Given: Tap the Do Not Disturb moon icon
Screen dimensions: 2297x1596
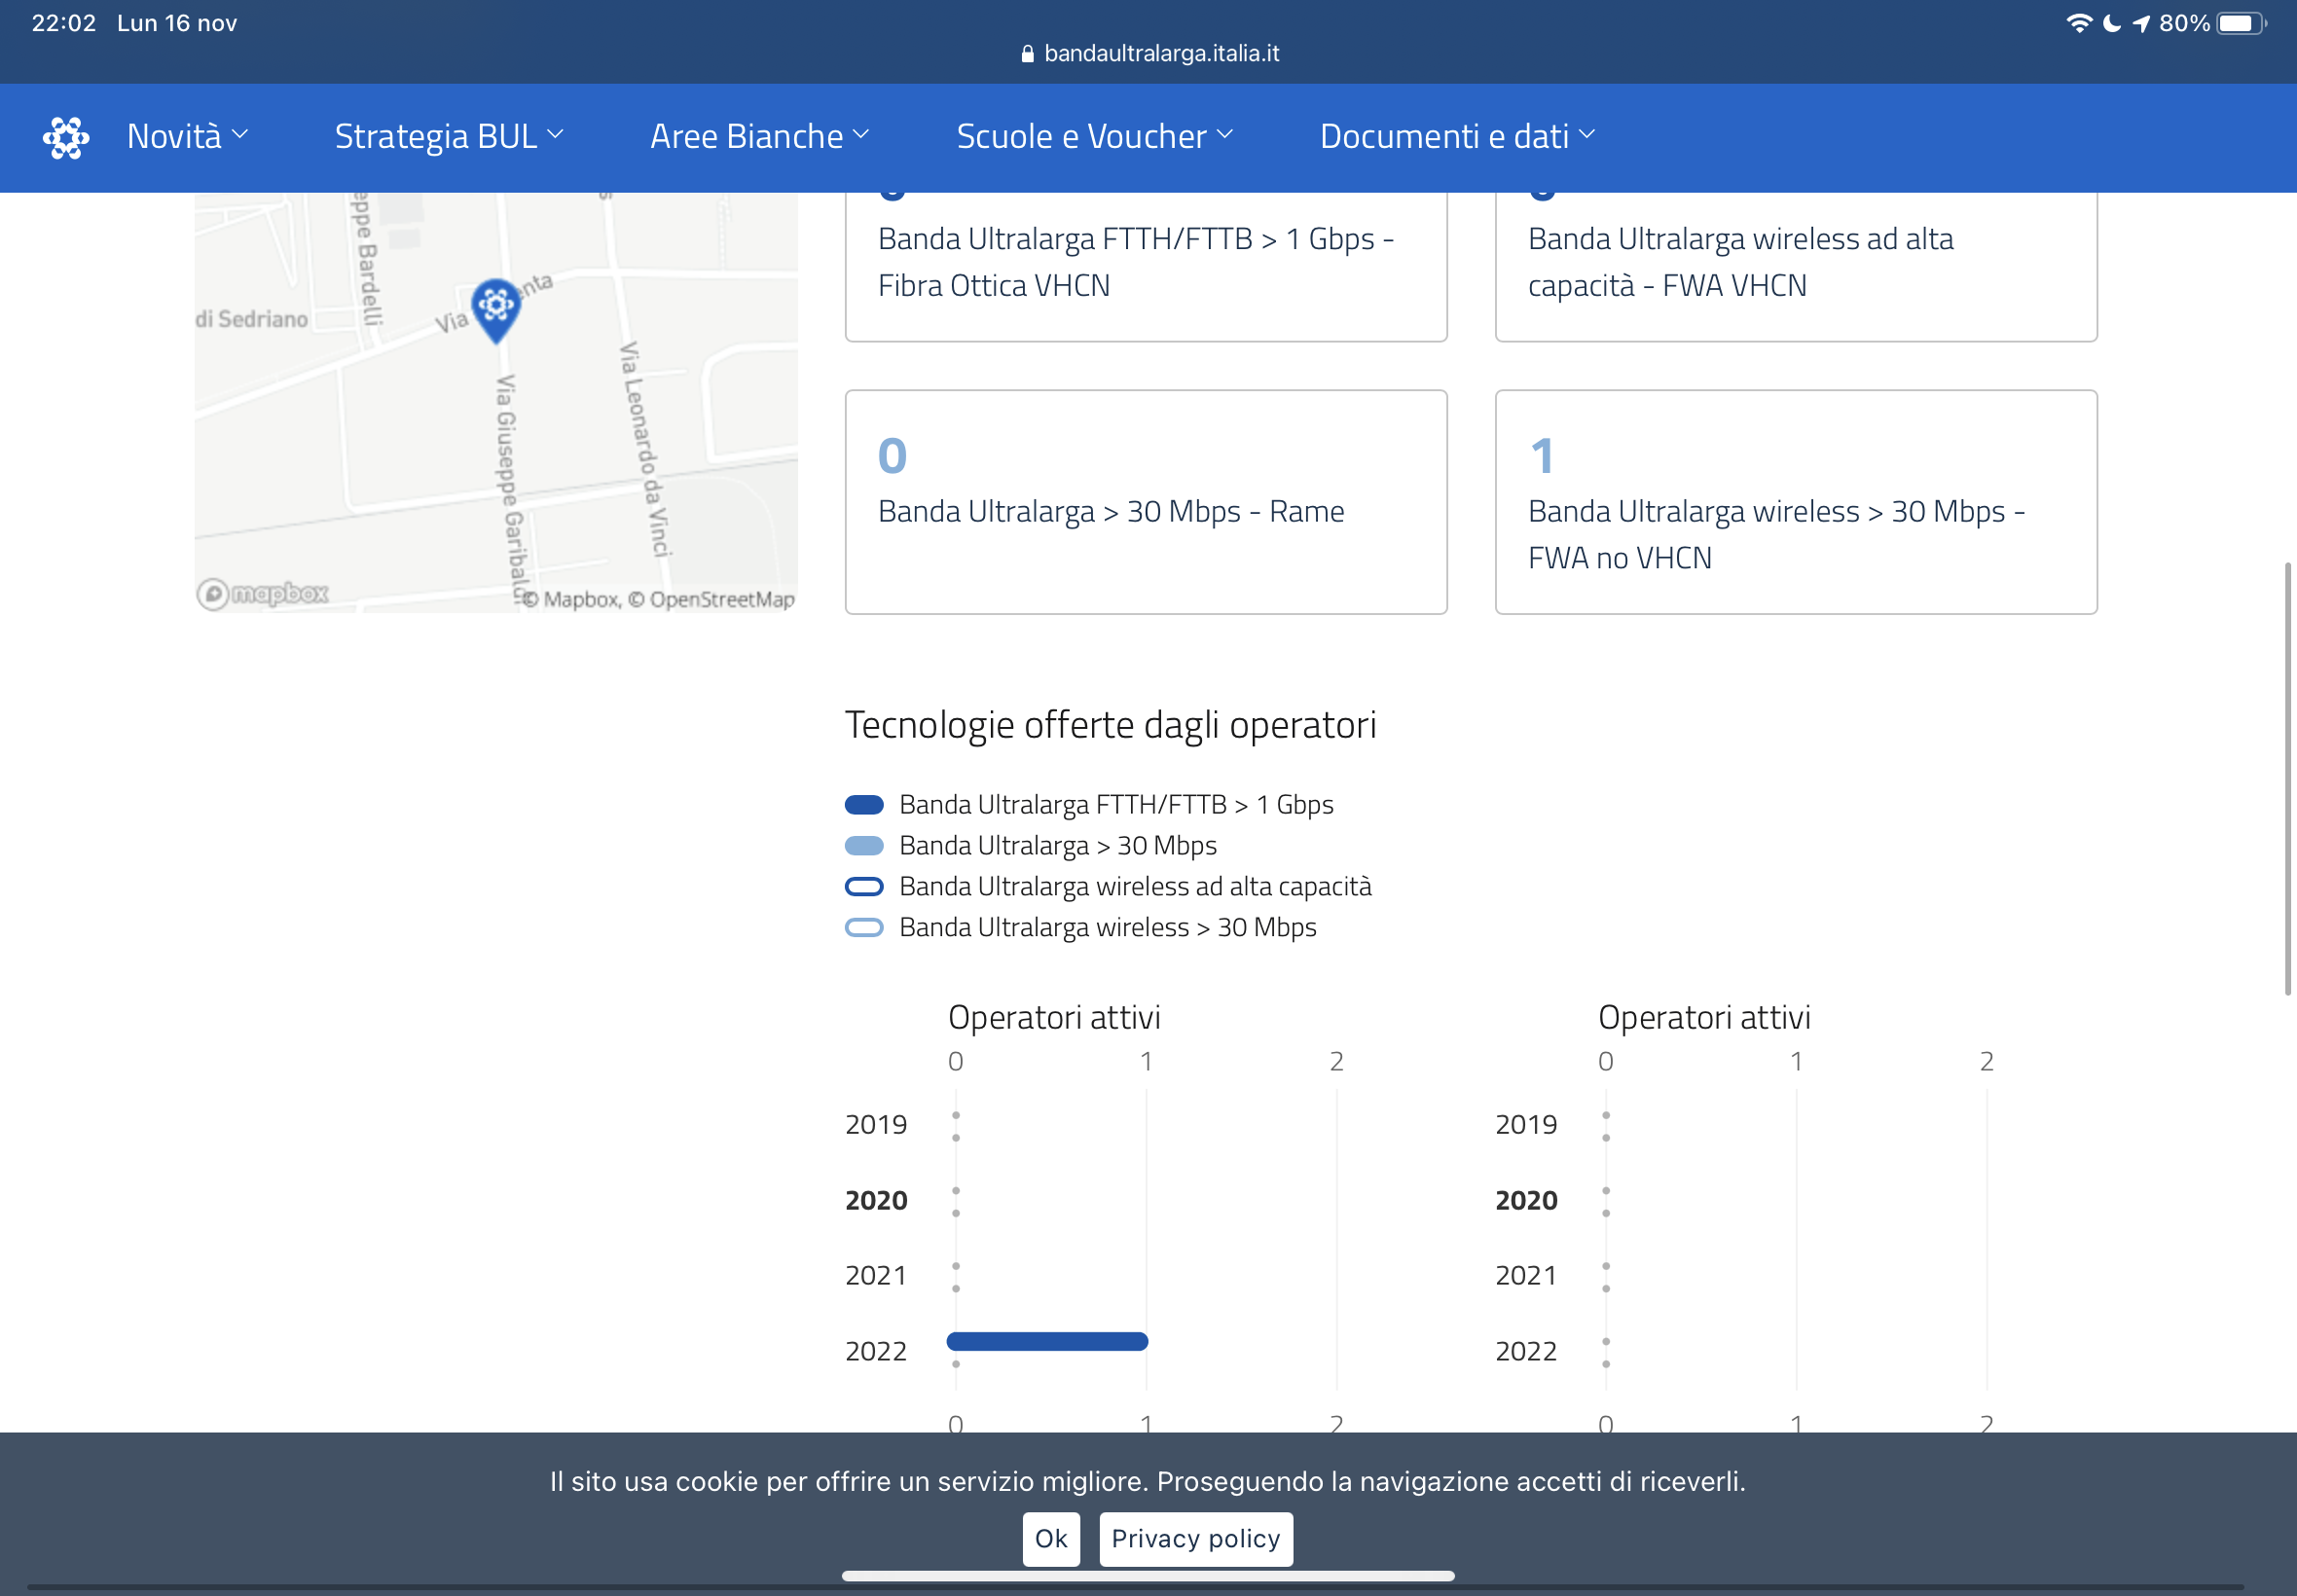Looking at the screenshot, I should 2111,23.
